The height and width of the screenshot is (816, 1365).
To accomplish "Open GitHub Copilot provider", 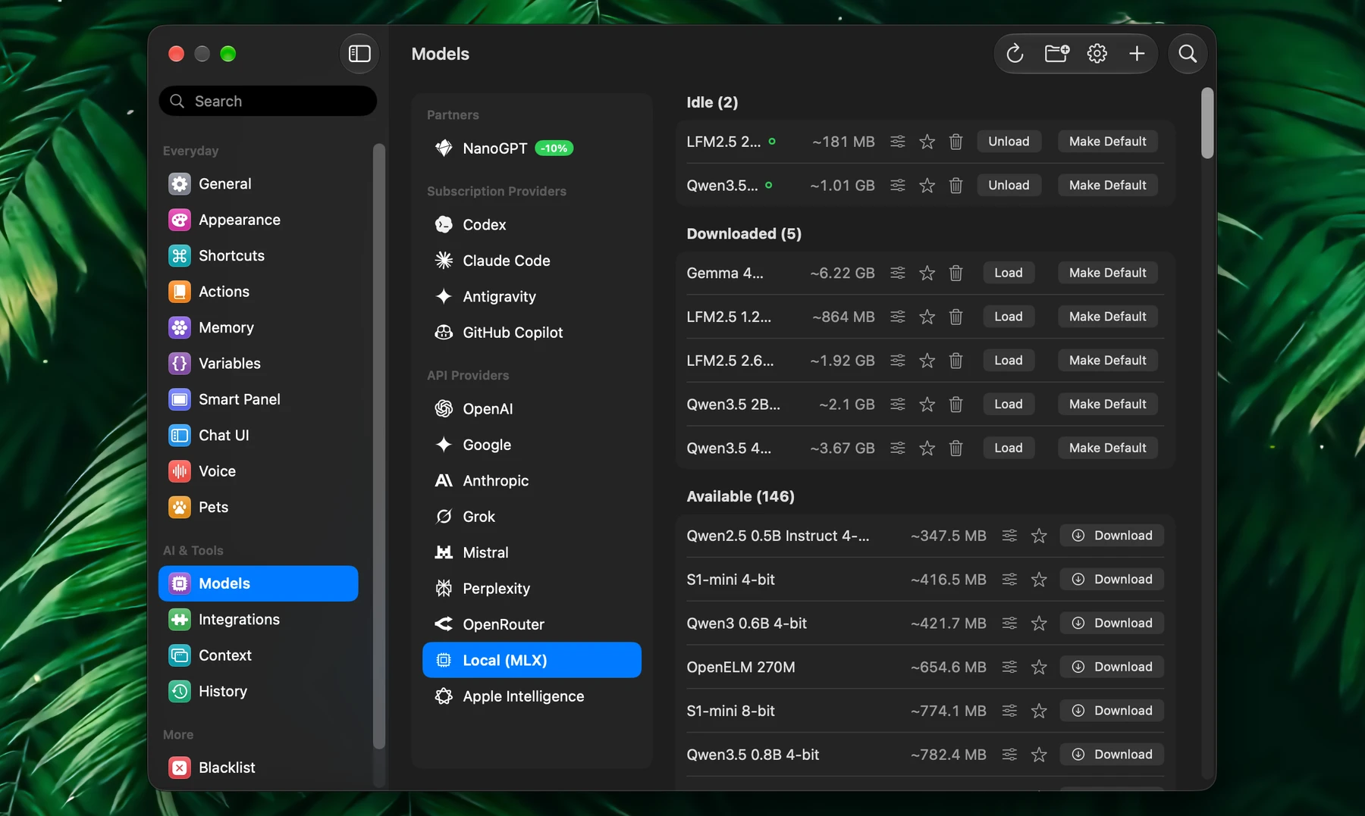I will pyautogui.click(x=532, y=333).
